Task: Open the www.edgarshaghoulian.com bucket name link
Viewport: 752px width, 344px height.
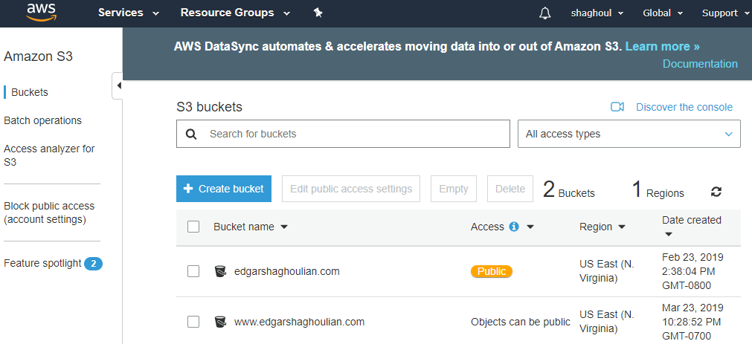Action: [299, 322]
